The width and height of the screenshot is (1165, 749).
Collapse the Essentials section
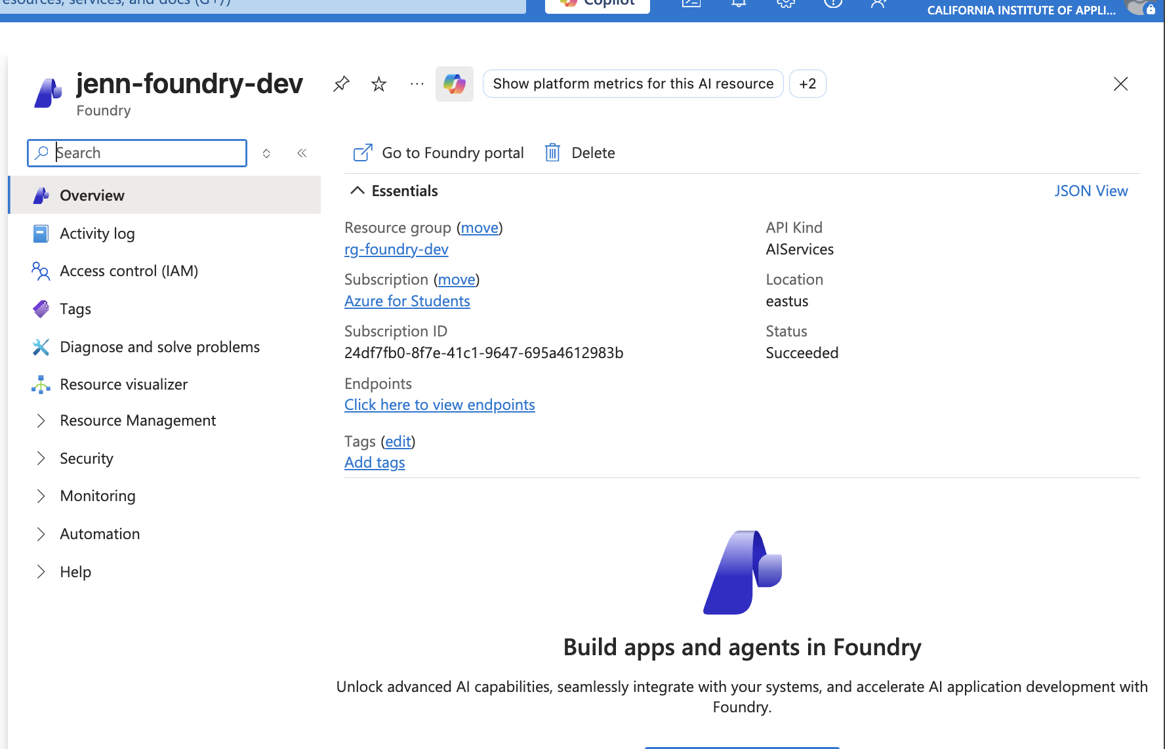click(357, 191)
